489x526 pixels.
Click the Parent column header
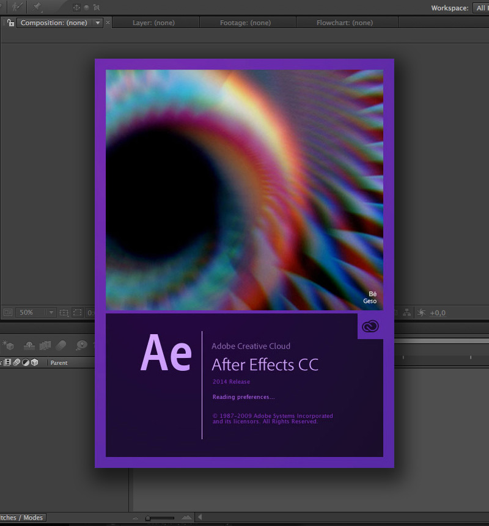pos(59,363)
